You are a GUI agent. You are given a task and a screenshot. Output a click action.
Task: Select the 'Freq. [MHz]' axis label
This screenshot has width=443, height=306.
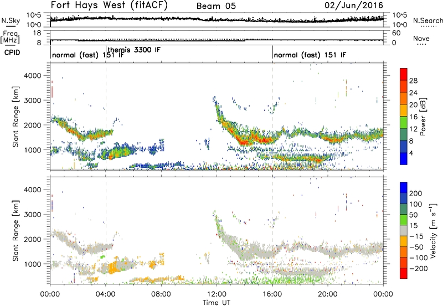(10, 38)
